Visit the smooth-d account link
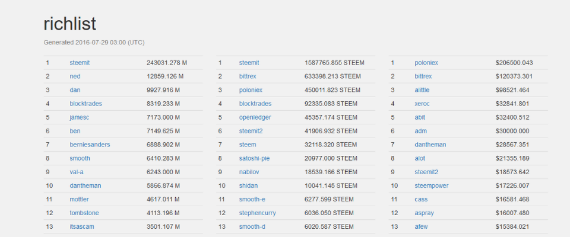Screen dimensions: 570x237 pos(253,227)
